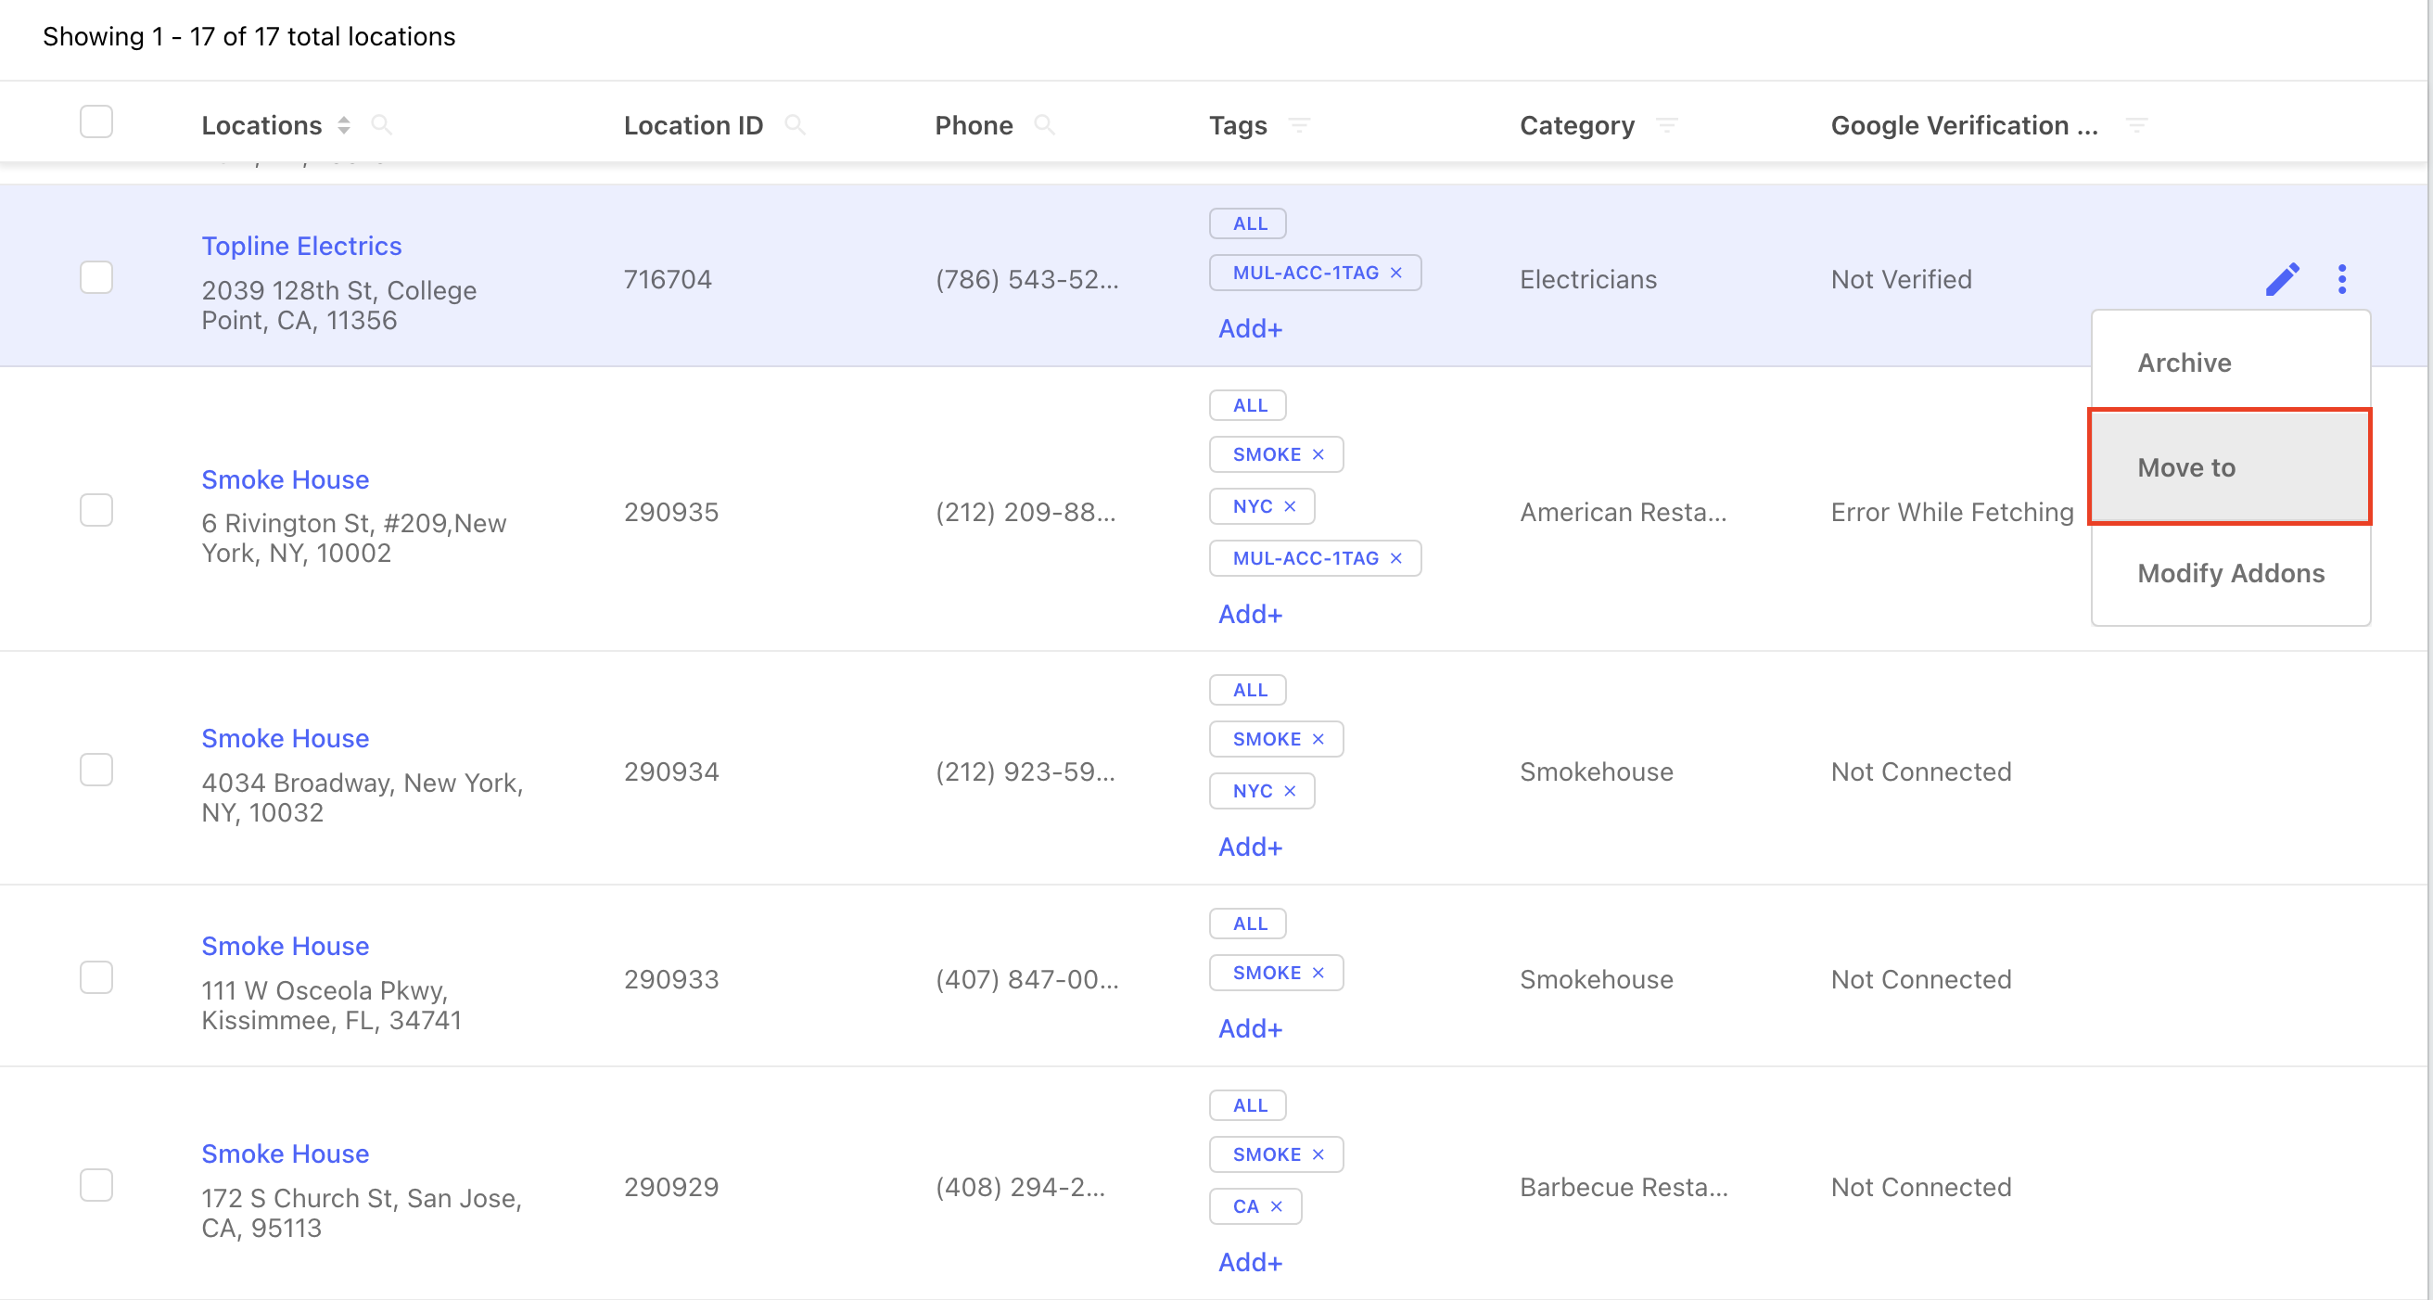Remove NYC tag from Smoke House 290934

coord(1290,791)
